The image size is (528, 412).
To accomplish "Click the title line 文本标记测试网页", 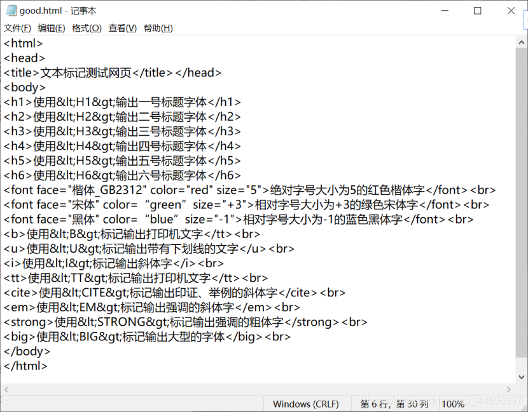I will coord(113,73).
